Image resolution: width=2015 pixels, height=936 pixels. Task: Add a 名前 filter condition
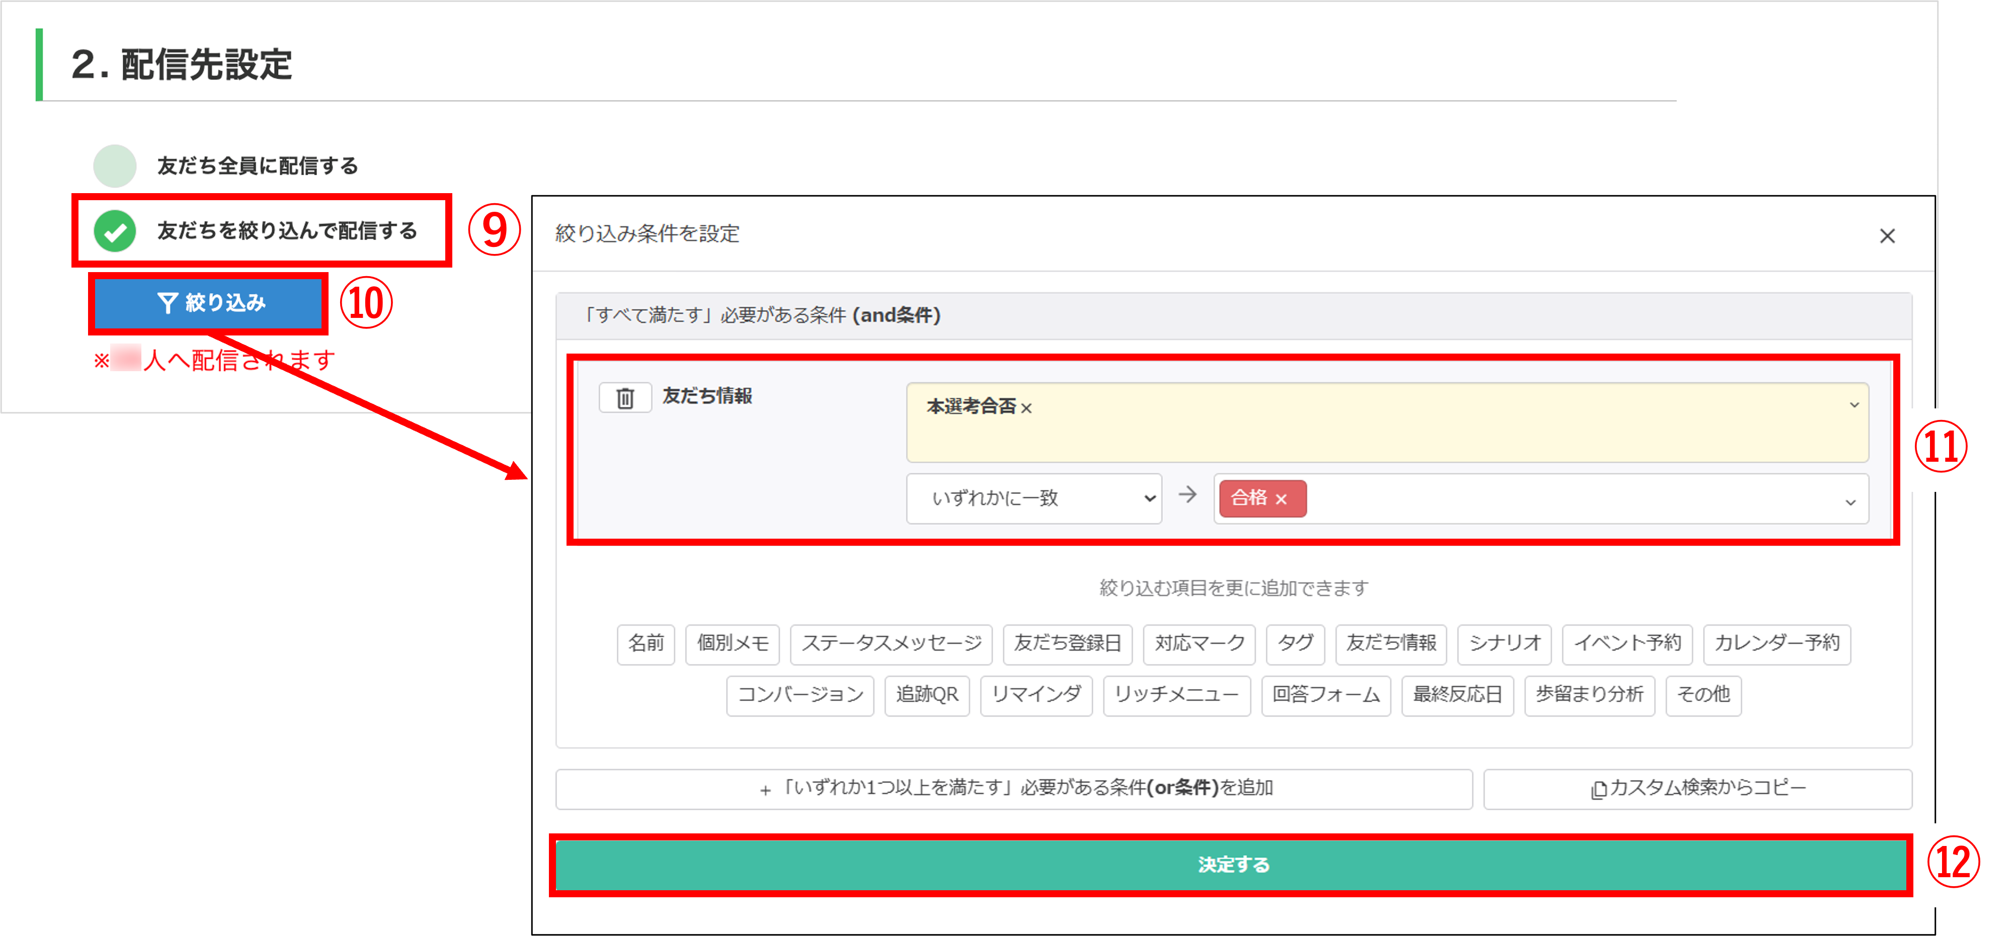646,644
